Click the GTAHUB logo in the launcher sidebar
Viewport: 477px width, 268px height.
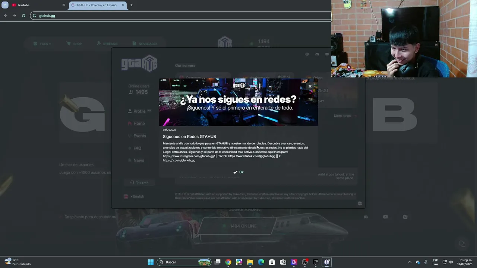pos(139,63)
